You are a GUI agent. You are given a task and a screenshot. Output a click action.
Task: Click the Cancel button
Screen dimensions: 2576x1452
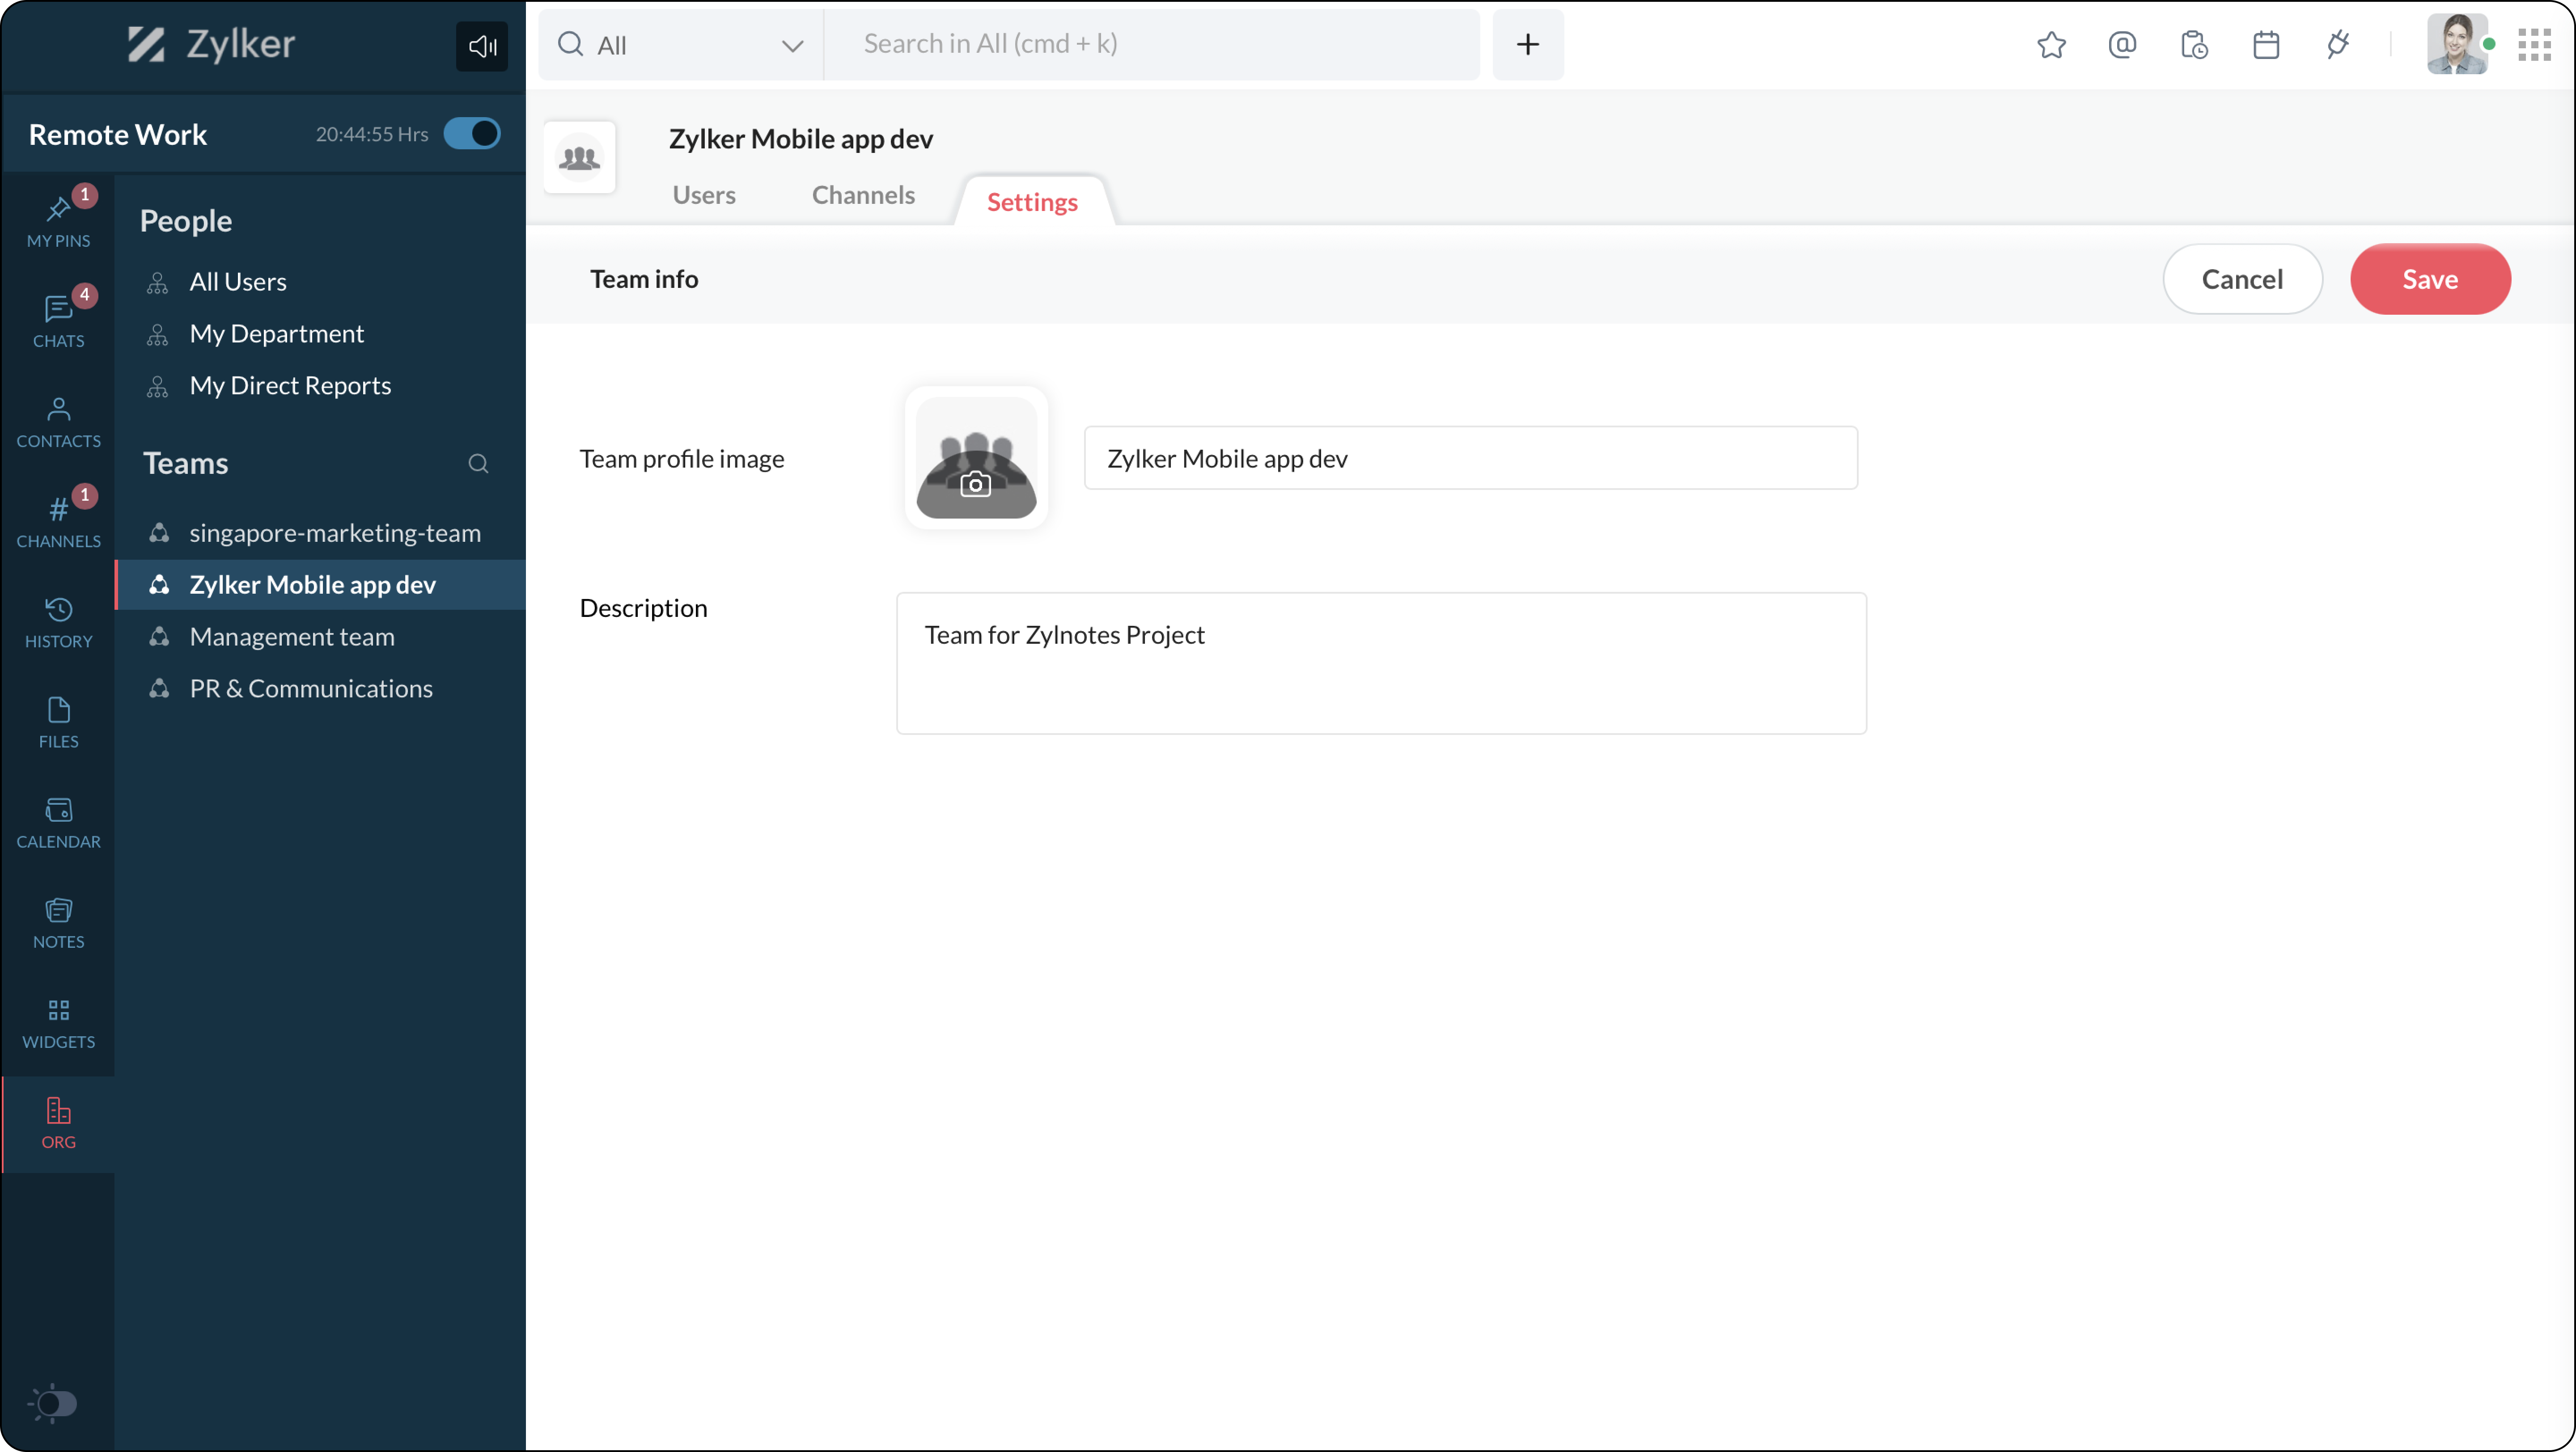[2241, 279]
